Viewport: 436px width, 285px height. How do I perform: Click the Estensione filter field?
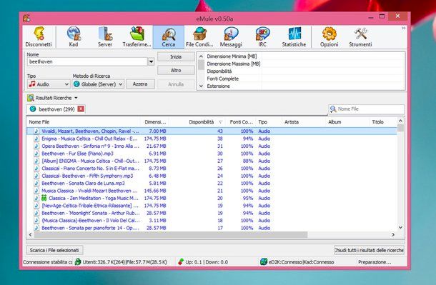click(333, 86)
